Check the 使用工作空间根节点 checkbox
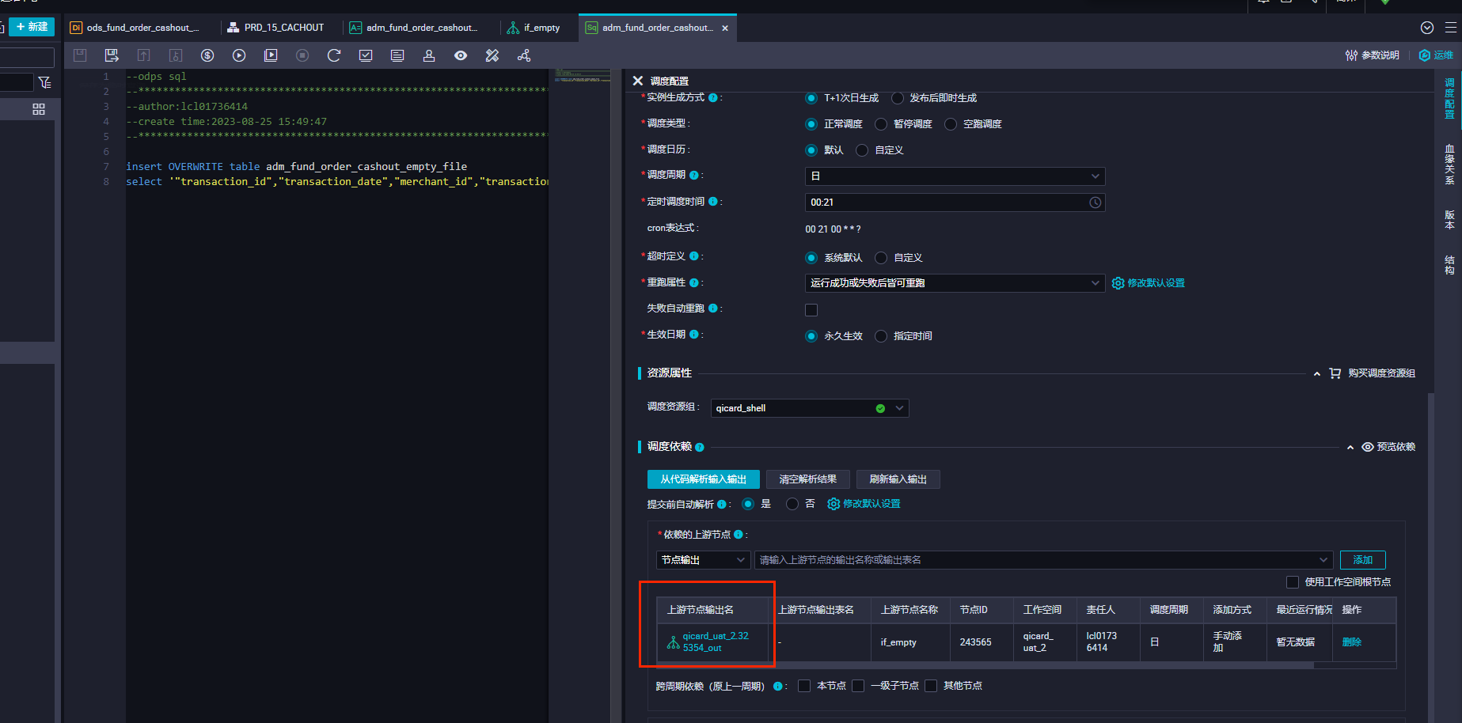This screenshot has width=1462, height=723. tap(1293, 582)
